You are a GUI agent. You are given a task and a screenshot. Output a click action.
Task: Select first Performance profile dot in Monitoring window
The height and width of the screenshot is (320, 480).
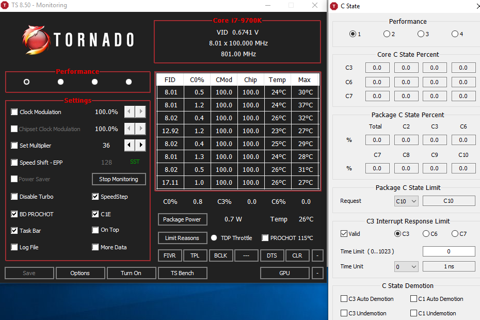pos(27,82)
